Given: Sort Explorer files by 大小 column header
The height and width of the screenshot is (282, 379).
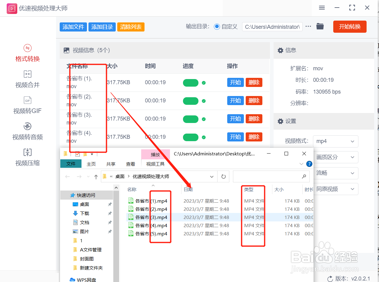Looking at the screenshot, I should 279,190.
